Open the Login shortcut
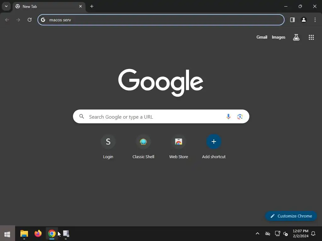322x241 pixels. [x=108, y=147]
